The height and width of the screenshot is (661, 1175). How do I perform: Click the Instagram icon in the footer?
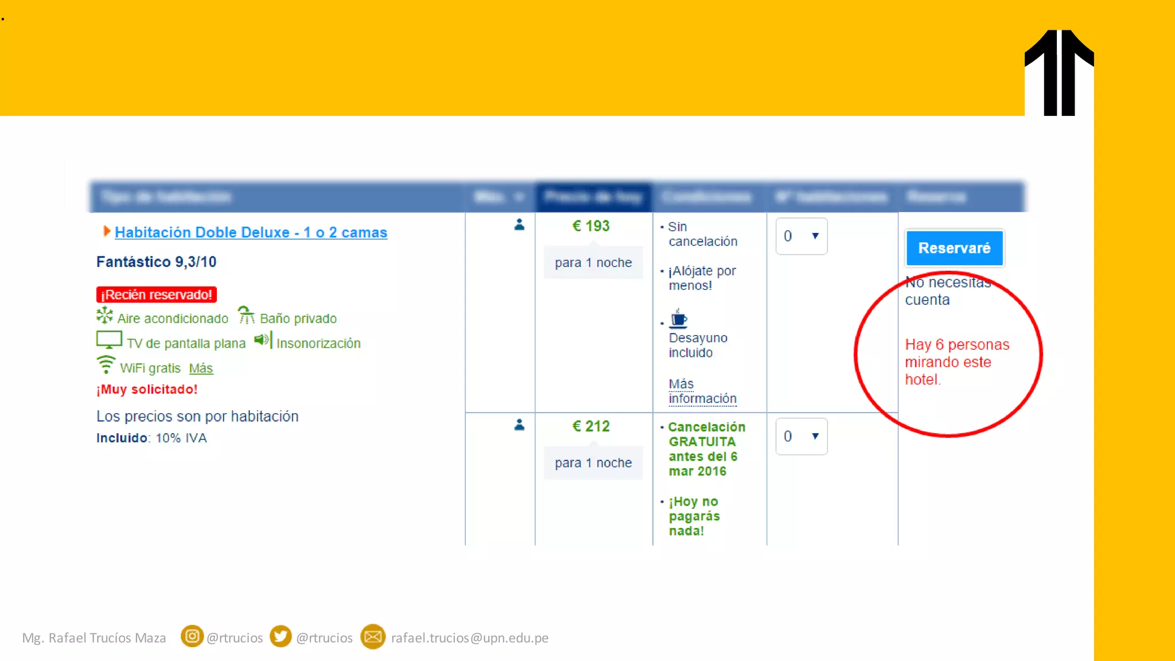[192, 636]
